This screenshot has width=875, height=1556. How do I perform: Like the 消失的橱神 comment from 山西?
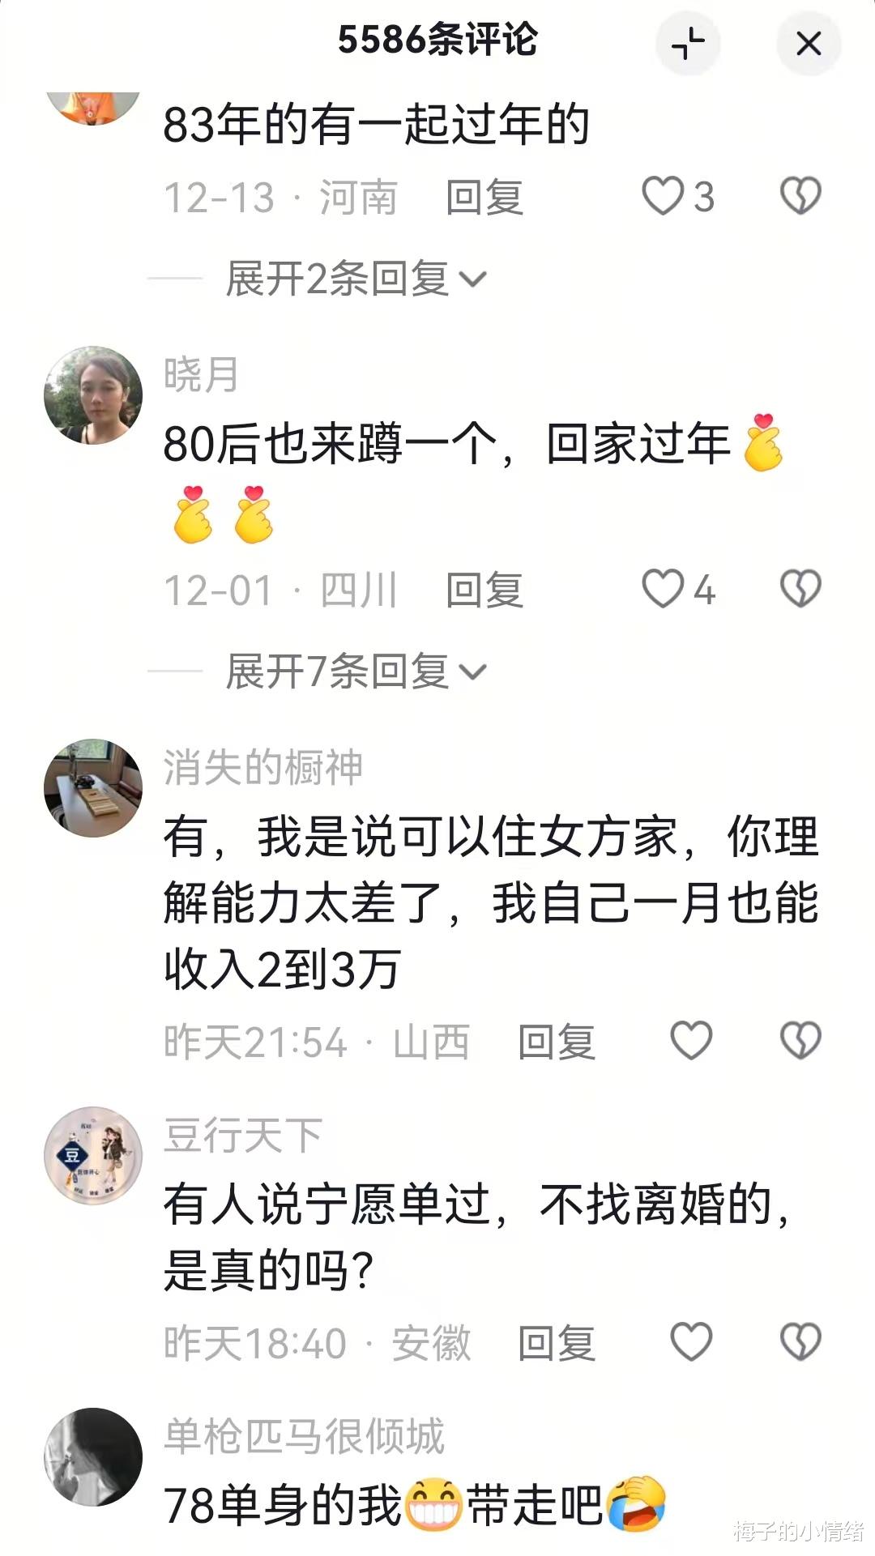[x=691, y=1041]
